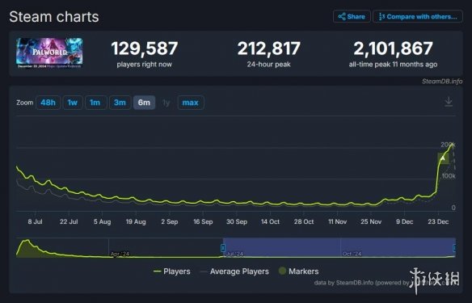The image size is (472, 303).
Task: Click the 129,587 players right now value
Action: [145, 48]
